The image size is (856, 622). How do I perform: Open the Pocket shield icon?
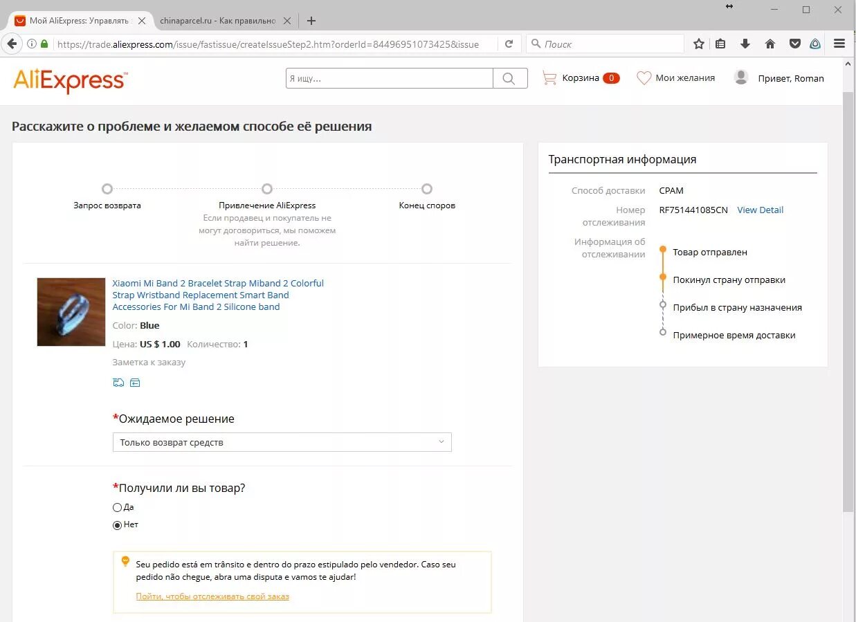pos(795,44)
